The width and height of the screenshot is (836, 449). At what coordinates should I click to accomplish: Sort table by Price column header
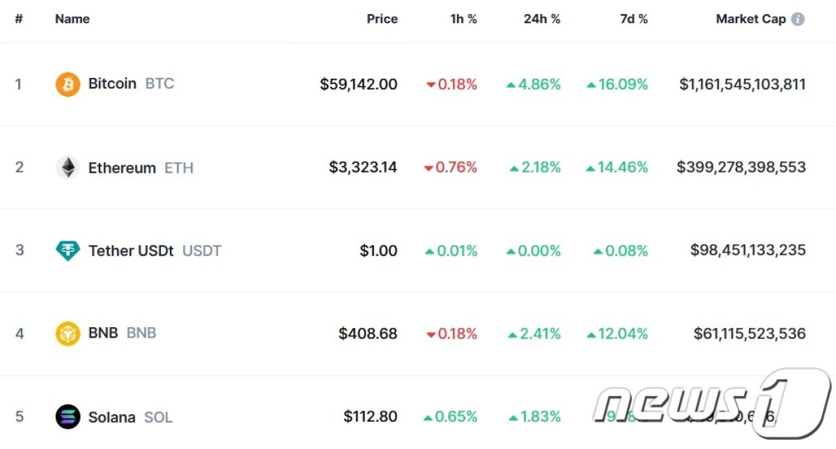[382, 19]
